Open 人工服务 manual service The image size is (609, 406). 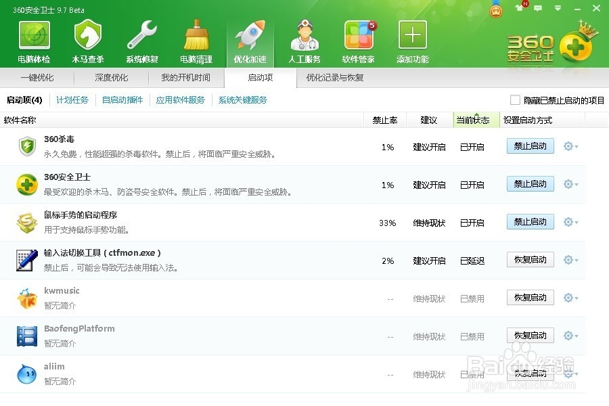point(304,39)
